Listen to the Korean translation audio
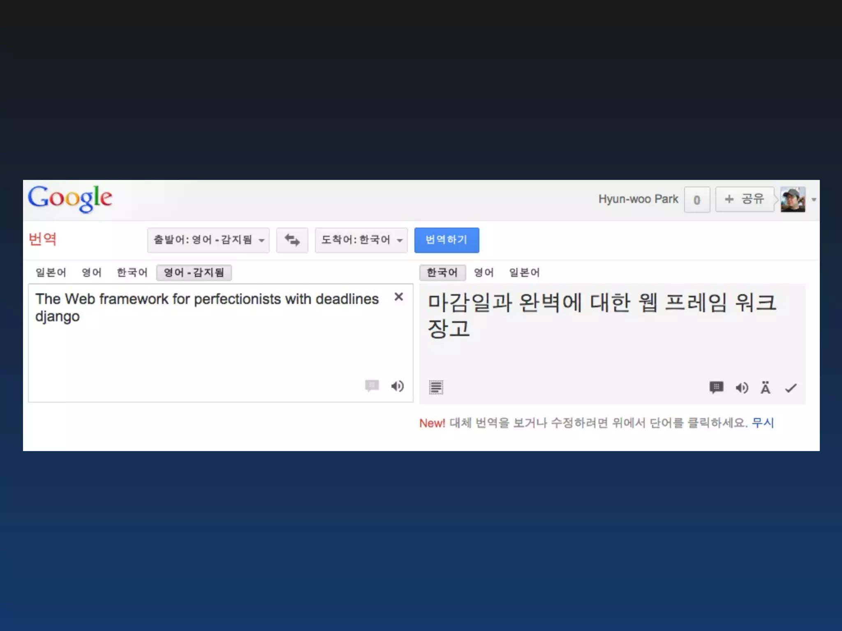The height and width of the screenshot is (631, 842). [742, 388]
